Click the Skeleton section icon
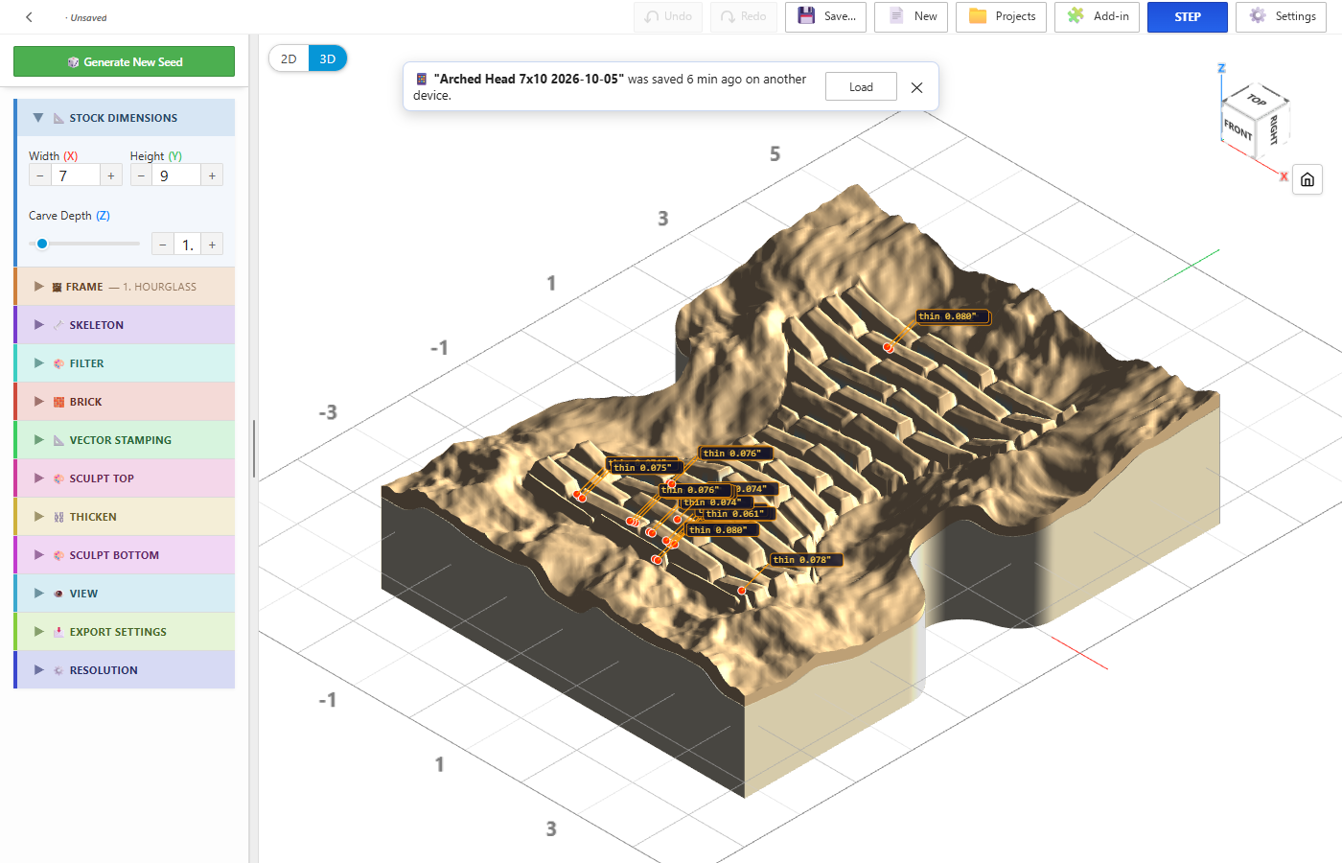 click(x=58, y=325)
